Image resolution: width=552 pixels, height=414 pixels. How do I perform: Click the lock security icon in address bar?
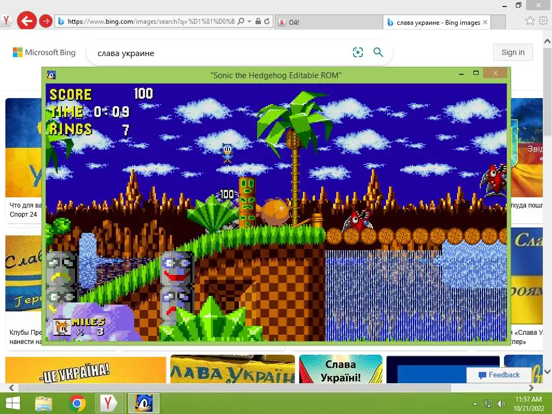coord(258,22)
